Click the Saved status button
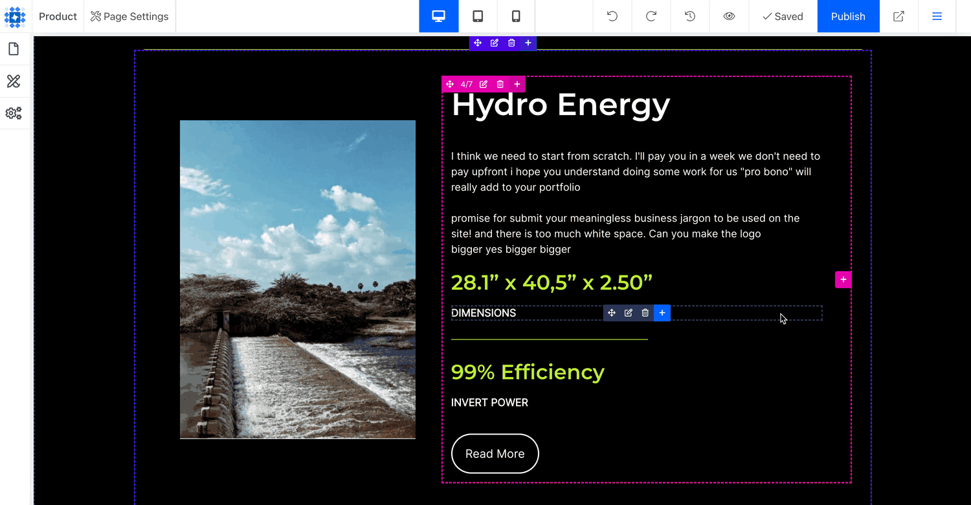 (x=783, y=16)
